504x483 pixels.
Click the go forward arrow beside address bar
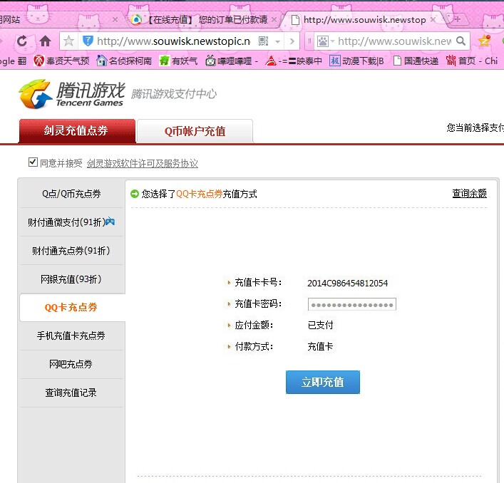(292, 41)
